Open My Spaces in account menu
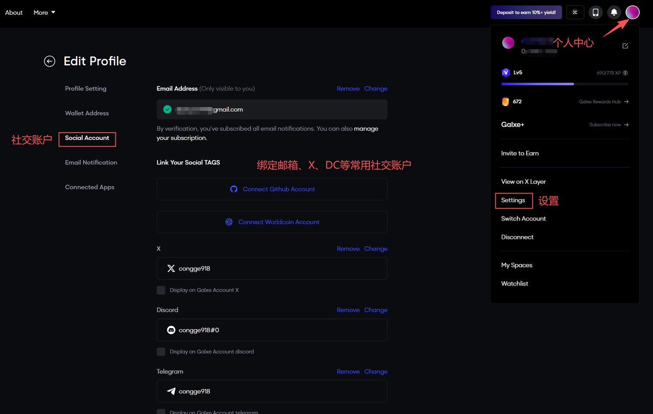This screenshot has width=653, height=414. [517, 265]
